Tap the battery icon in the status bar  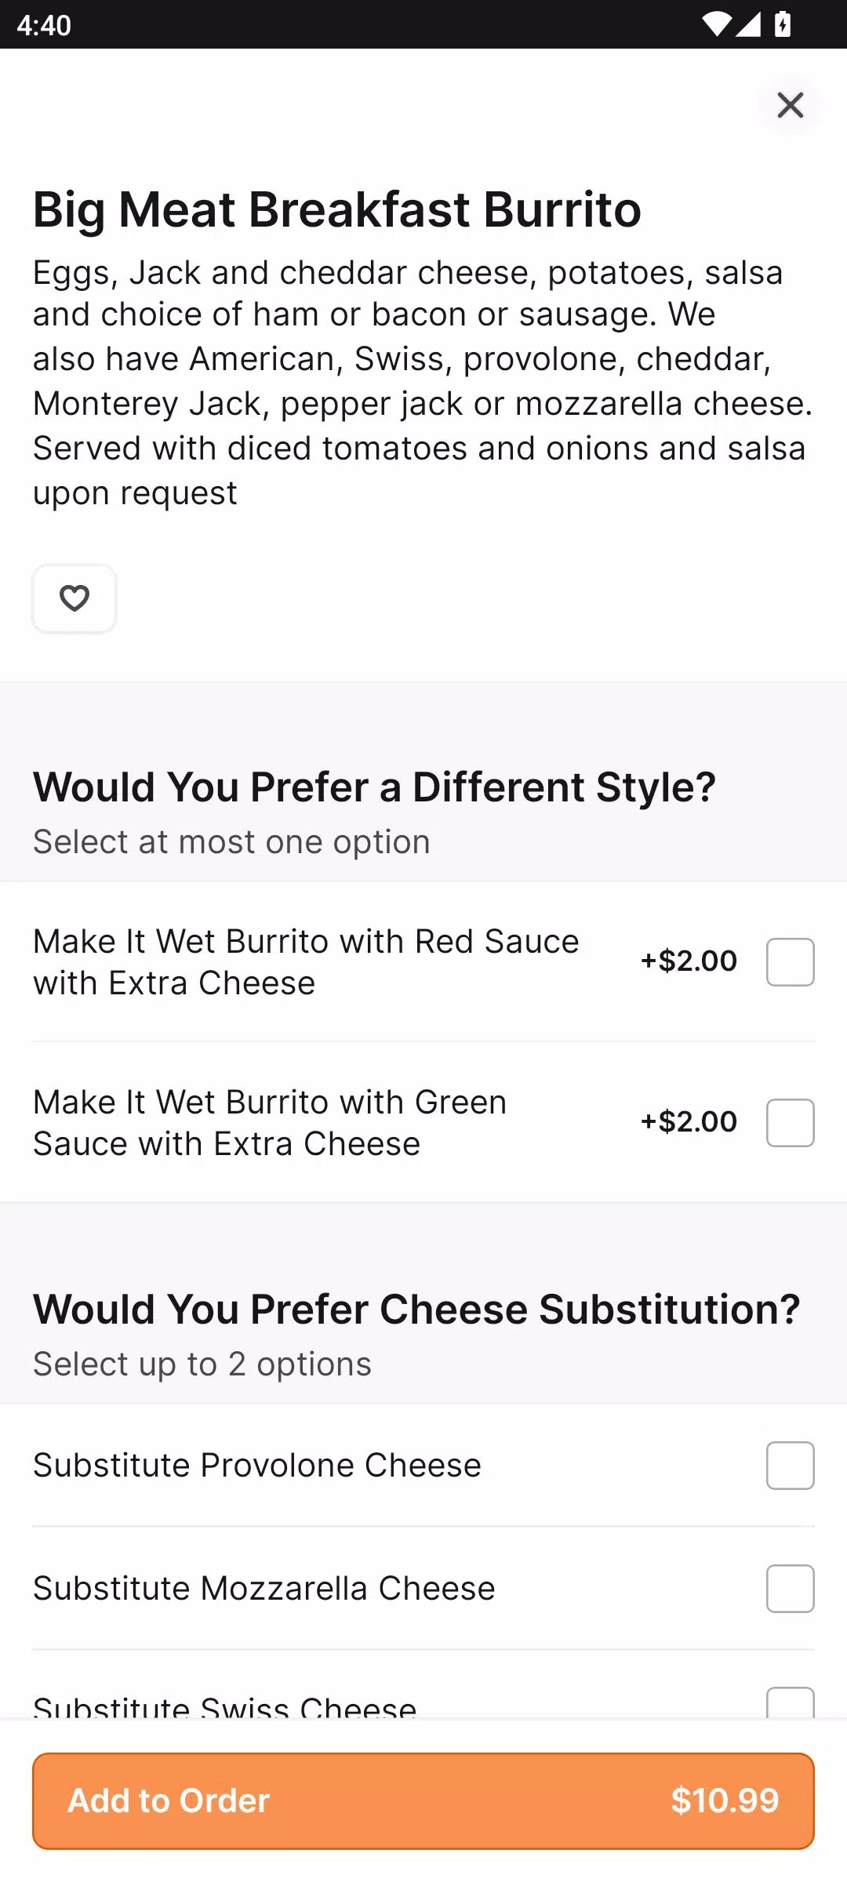coord(783,25)
